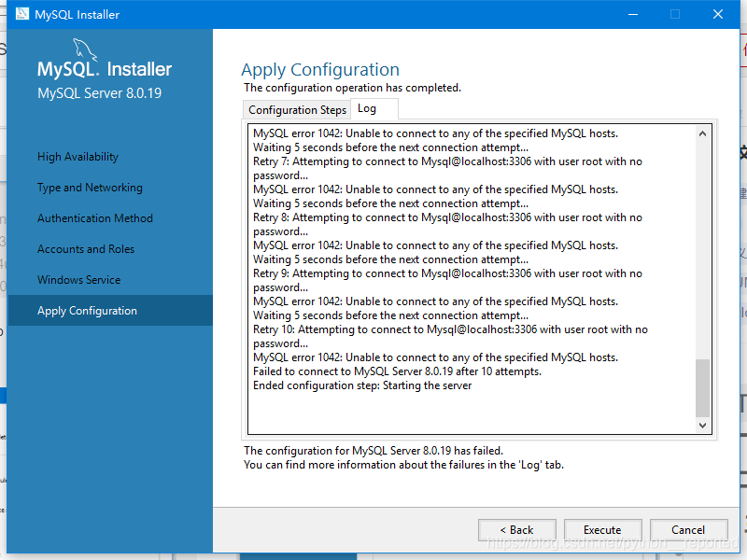The image size is (747, 560).
Task: Click the MySQL dolphin logo in sidebar
Action: 85,50
